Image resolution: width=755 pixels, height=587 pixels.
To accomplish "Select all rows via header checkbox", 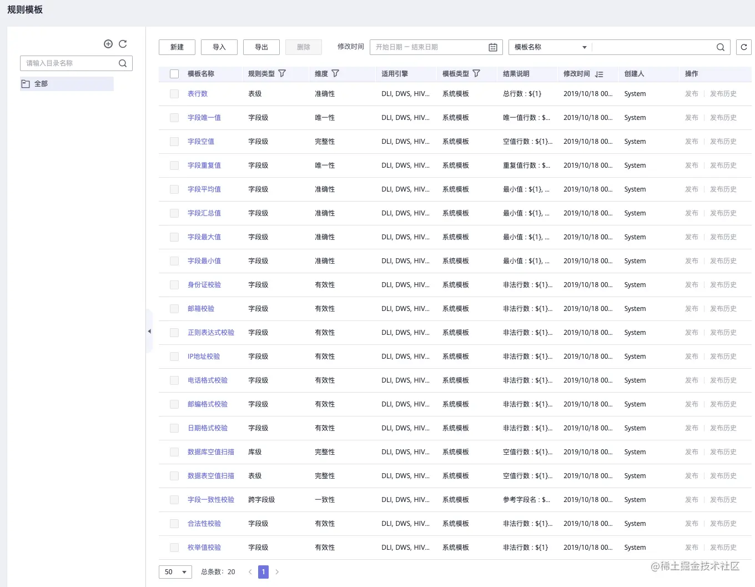I will (174, 74).
